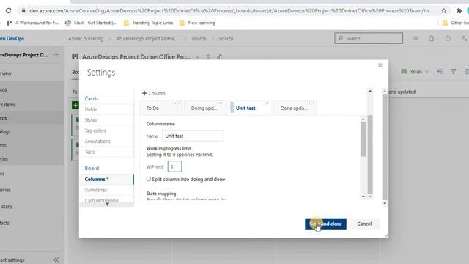This screenshot has width=469, height=264.
Task: Open the board filter funnel icon
Action: [454, 72]
